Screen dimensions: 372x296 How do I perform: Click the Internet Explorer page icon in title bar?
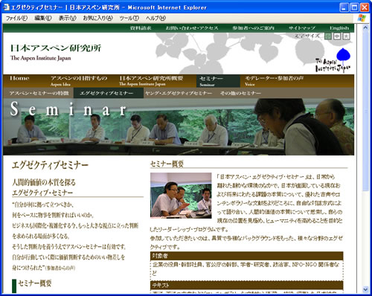(x=6, y=7)
